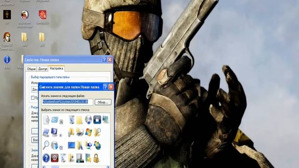The width and height of the screenshot is (299, 168).
Task: Choose the full recycle bin icon
Action: (x=71, y=119)
